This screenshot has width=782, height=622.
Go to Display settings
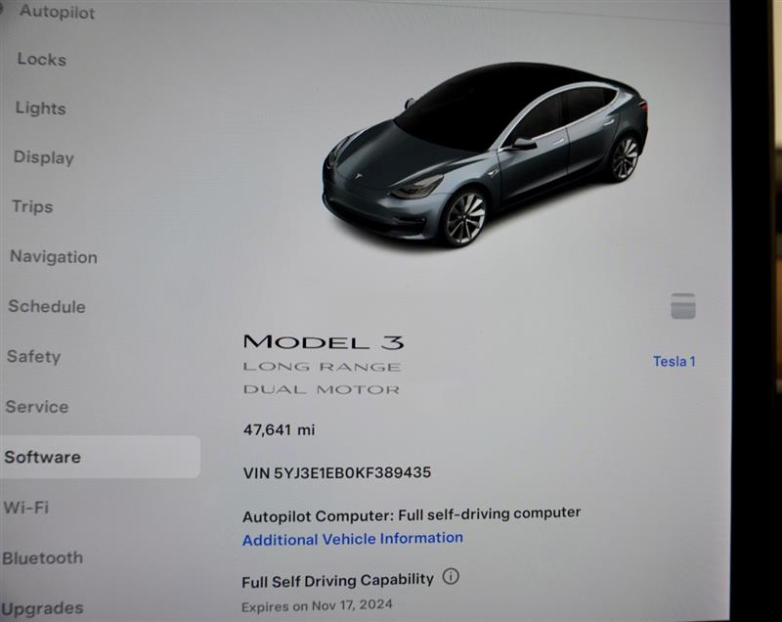coord(44,157)
